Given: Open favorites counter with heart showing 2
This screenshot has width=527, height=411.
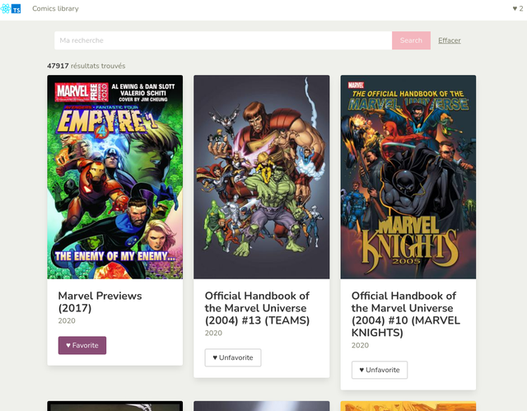Looking at the screenshot, I should coord(518,9).
